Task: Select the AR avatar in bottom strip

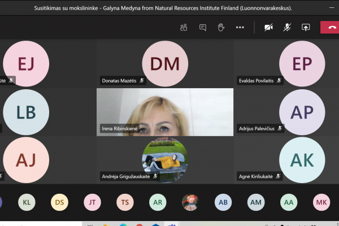Action: tap(158, 202)
